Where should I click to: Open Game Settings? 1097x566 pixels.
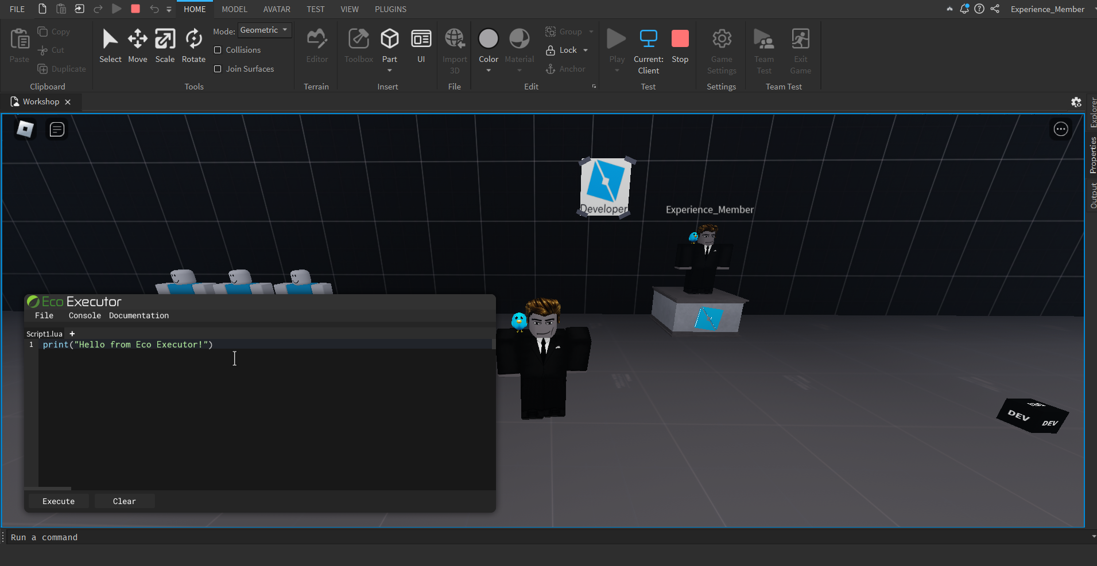tap(722, 39)
